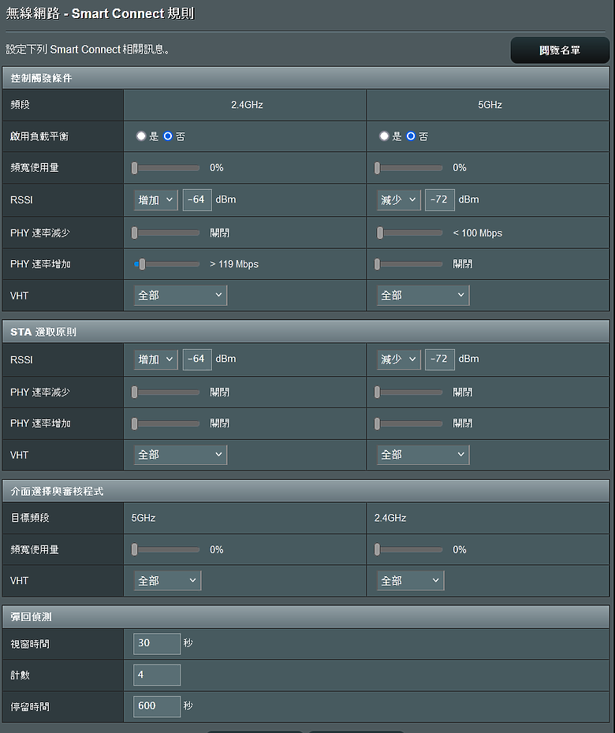Expand 5GHz STA selection VHT dropdown
The image size is (615, 733).
(x=423, y=455)
